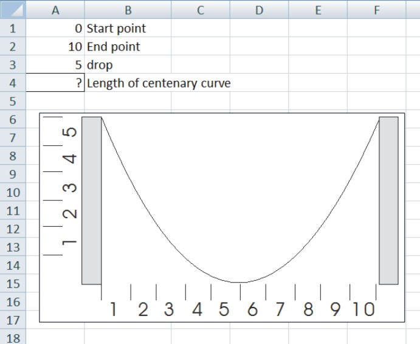Select column C header

[x=201, y=10]
